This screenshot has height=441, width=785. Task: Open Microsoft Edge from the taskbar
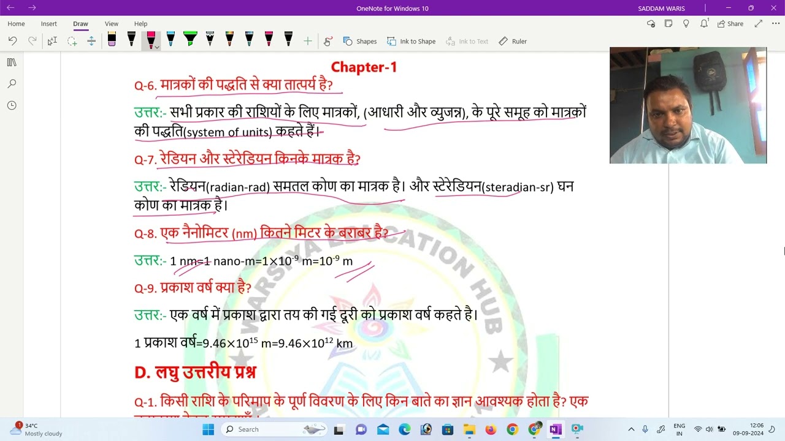tap(405, 429)
